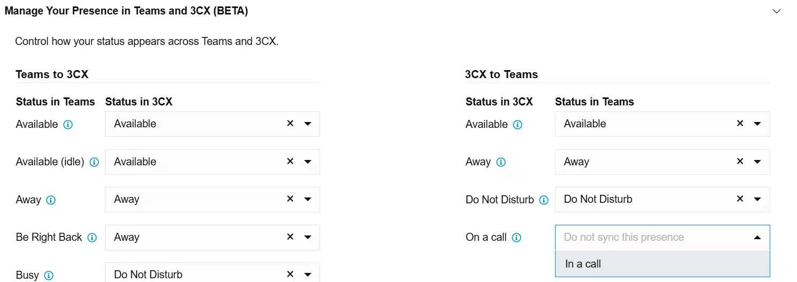Open dropdown arrow for Teams Away mapping
797x282 pixels.
coord(308,199)
